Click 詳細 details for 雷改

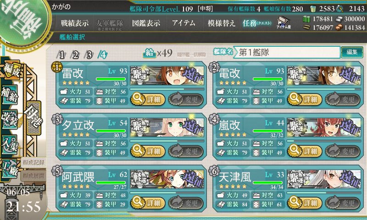148,99
